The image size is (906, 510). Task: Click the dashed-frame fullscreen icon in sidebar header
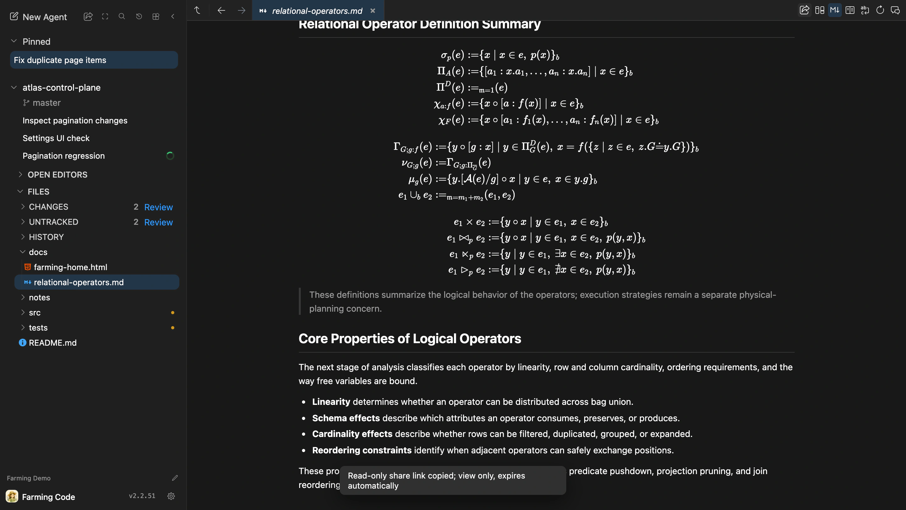(x=105, y=17)
